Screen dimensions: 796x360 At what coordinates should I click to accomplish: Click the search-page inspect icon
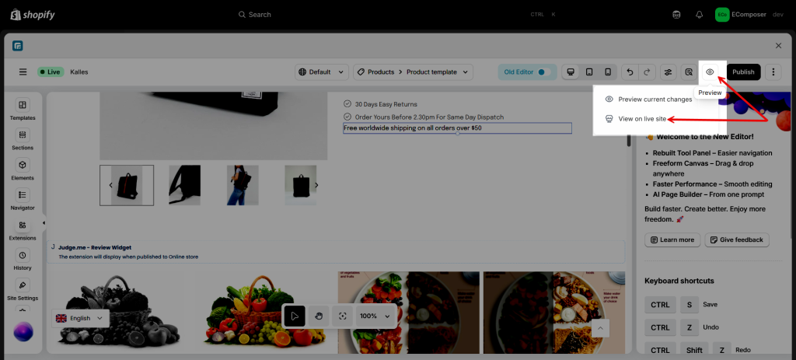tap(689, 72)
